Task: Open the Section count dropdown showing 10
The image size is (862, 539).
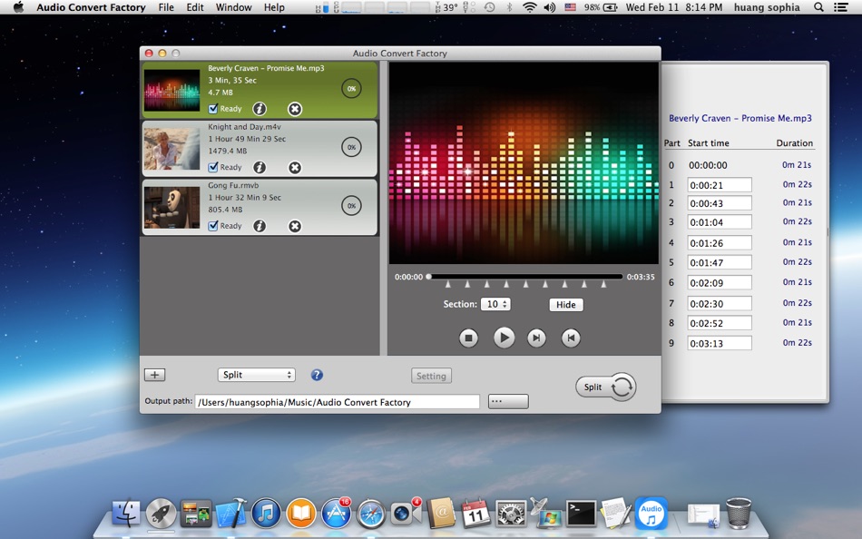Action: (x=495, y=304)
